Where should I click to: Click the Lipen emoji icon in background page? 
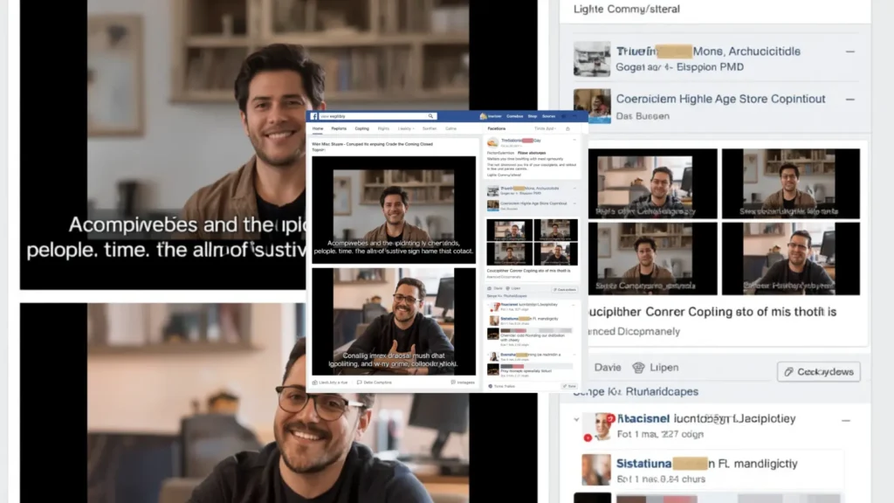[x=638, y=368]
